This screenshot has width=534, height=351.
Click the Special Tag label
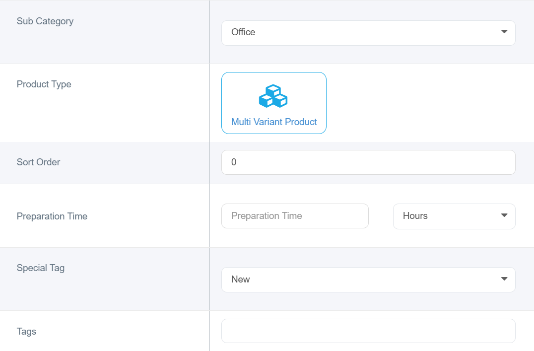point(41,268)
